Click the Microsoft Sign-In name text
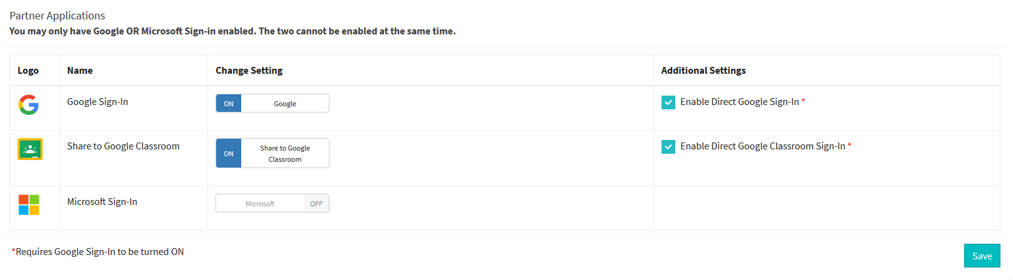 102,202
